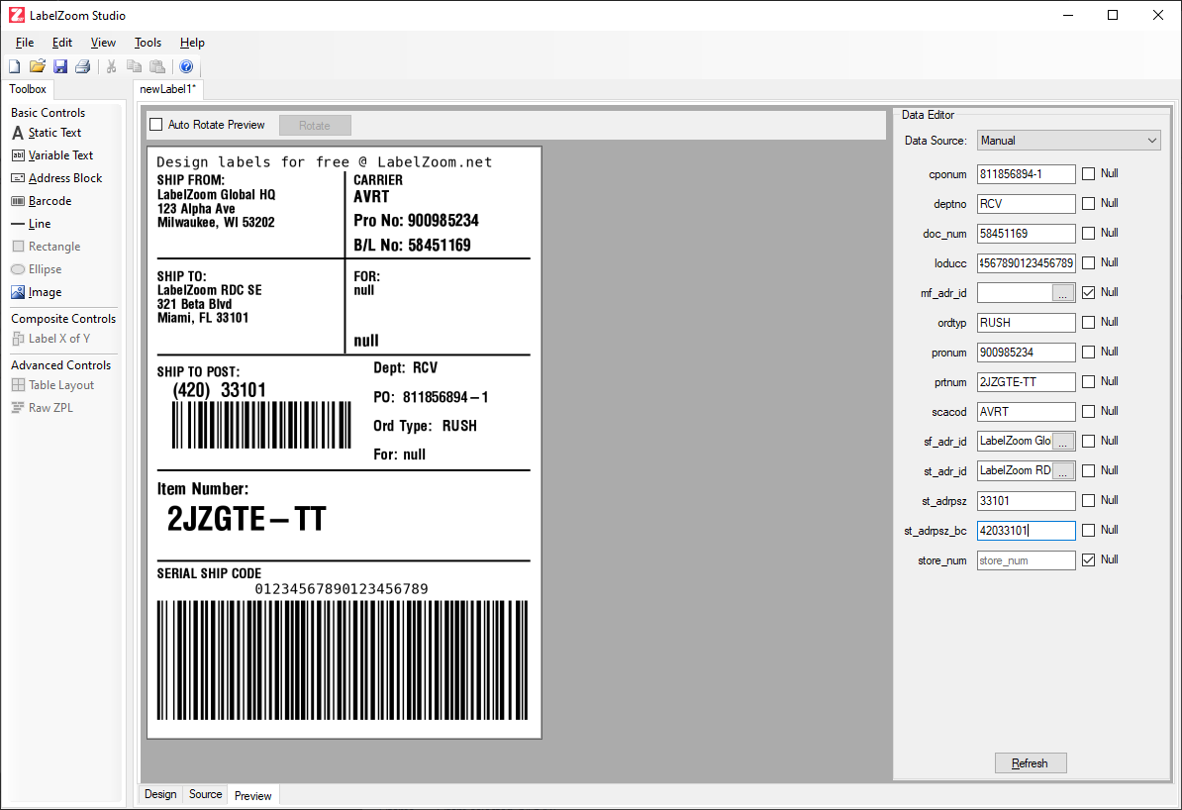Click the ship to post barcode preview
The height and width of the screenshot is (810, 1182).
coord(261,426)
